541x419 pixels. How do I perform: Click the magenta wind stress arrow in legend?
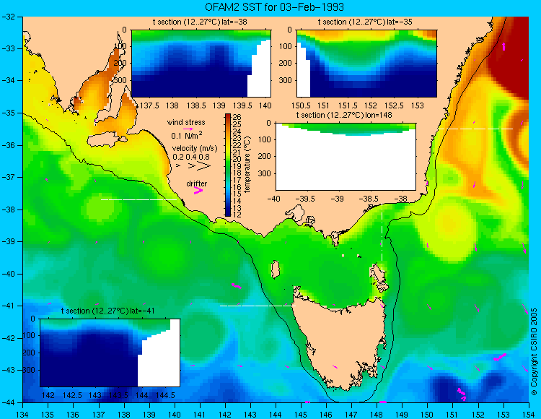click(x=188, y=129)
